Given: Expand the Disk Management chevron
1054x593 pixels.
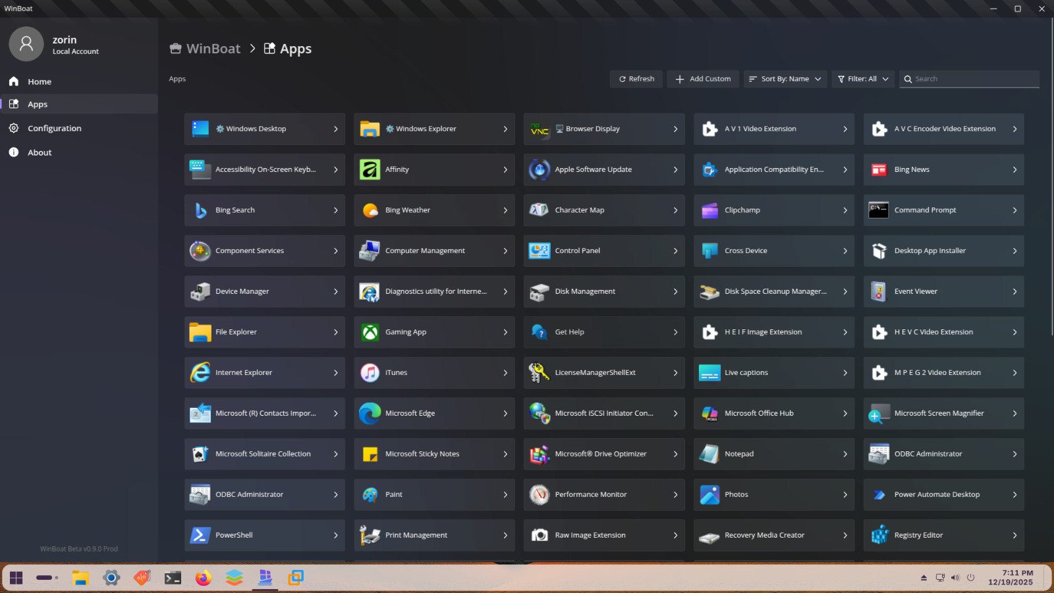Looking at the screenshot, I should (x=675, y=291).
